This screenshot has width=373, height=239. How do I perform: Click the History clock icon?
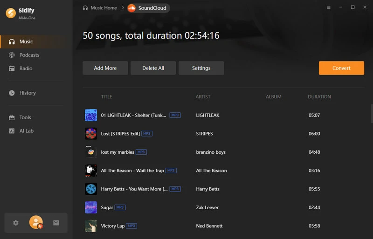coord(12,93)
